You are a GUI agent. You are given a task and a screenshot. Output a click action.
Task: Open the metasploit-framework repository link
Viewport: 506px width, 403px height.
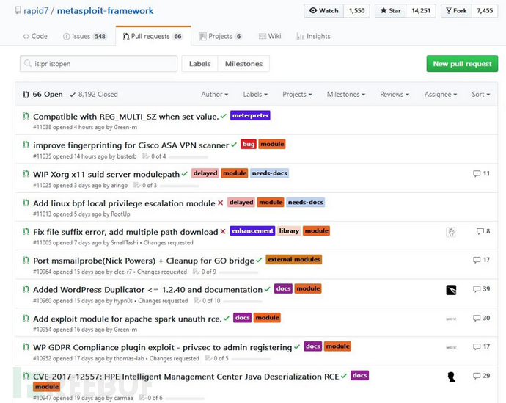[x=105, y=11]
